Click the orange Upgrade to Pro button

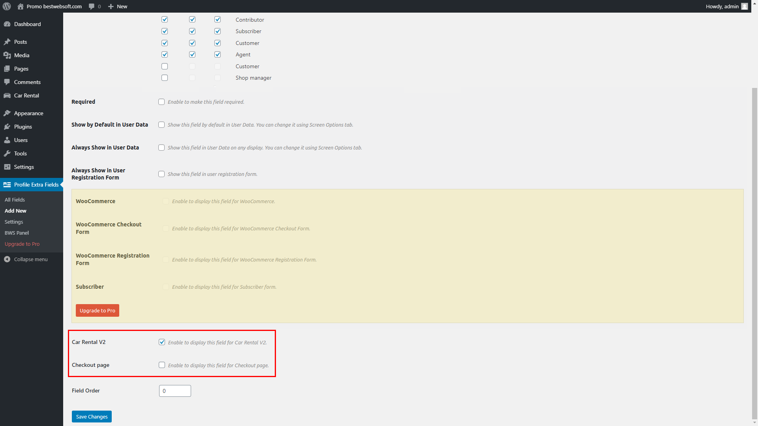tap(98, 310)
